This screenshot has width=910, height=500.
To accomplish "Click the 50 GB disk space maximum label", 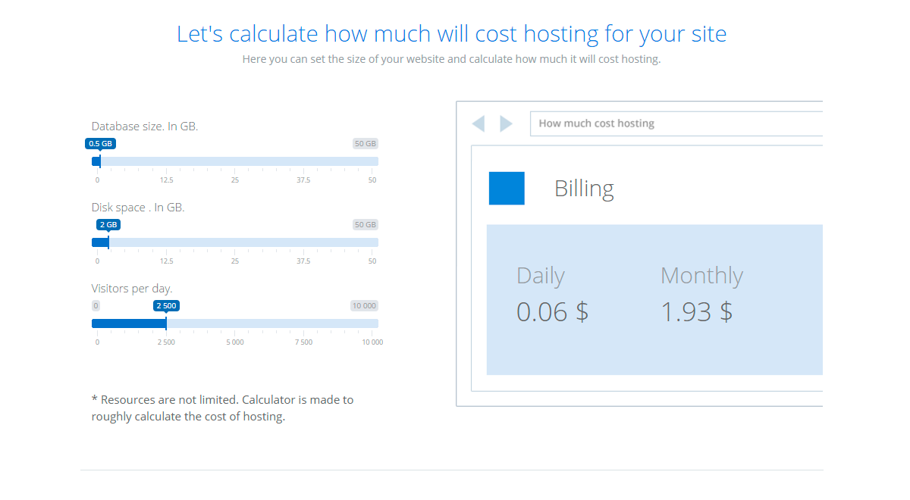I will [365, 224].
